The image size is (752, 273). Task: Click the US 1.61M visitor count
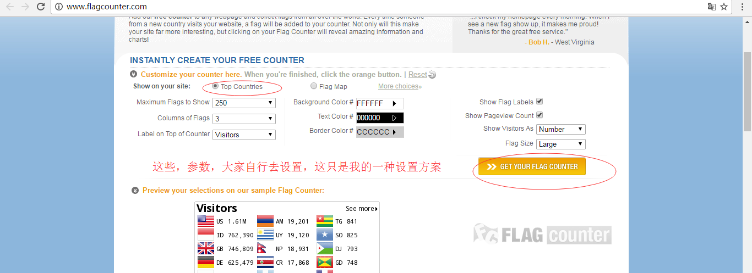231,221
